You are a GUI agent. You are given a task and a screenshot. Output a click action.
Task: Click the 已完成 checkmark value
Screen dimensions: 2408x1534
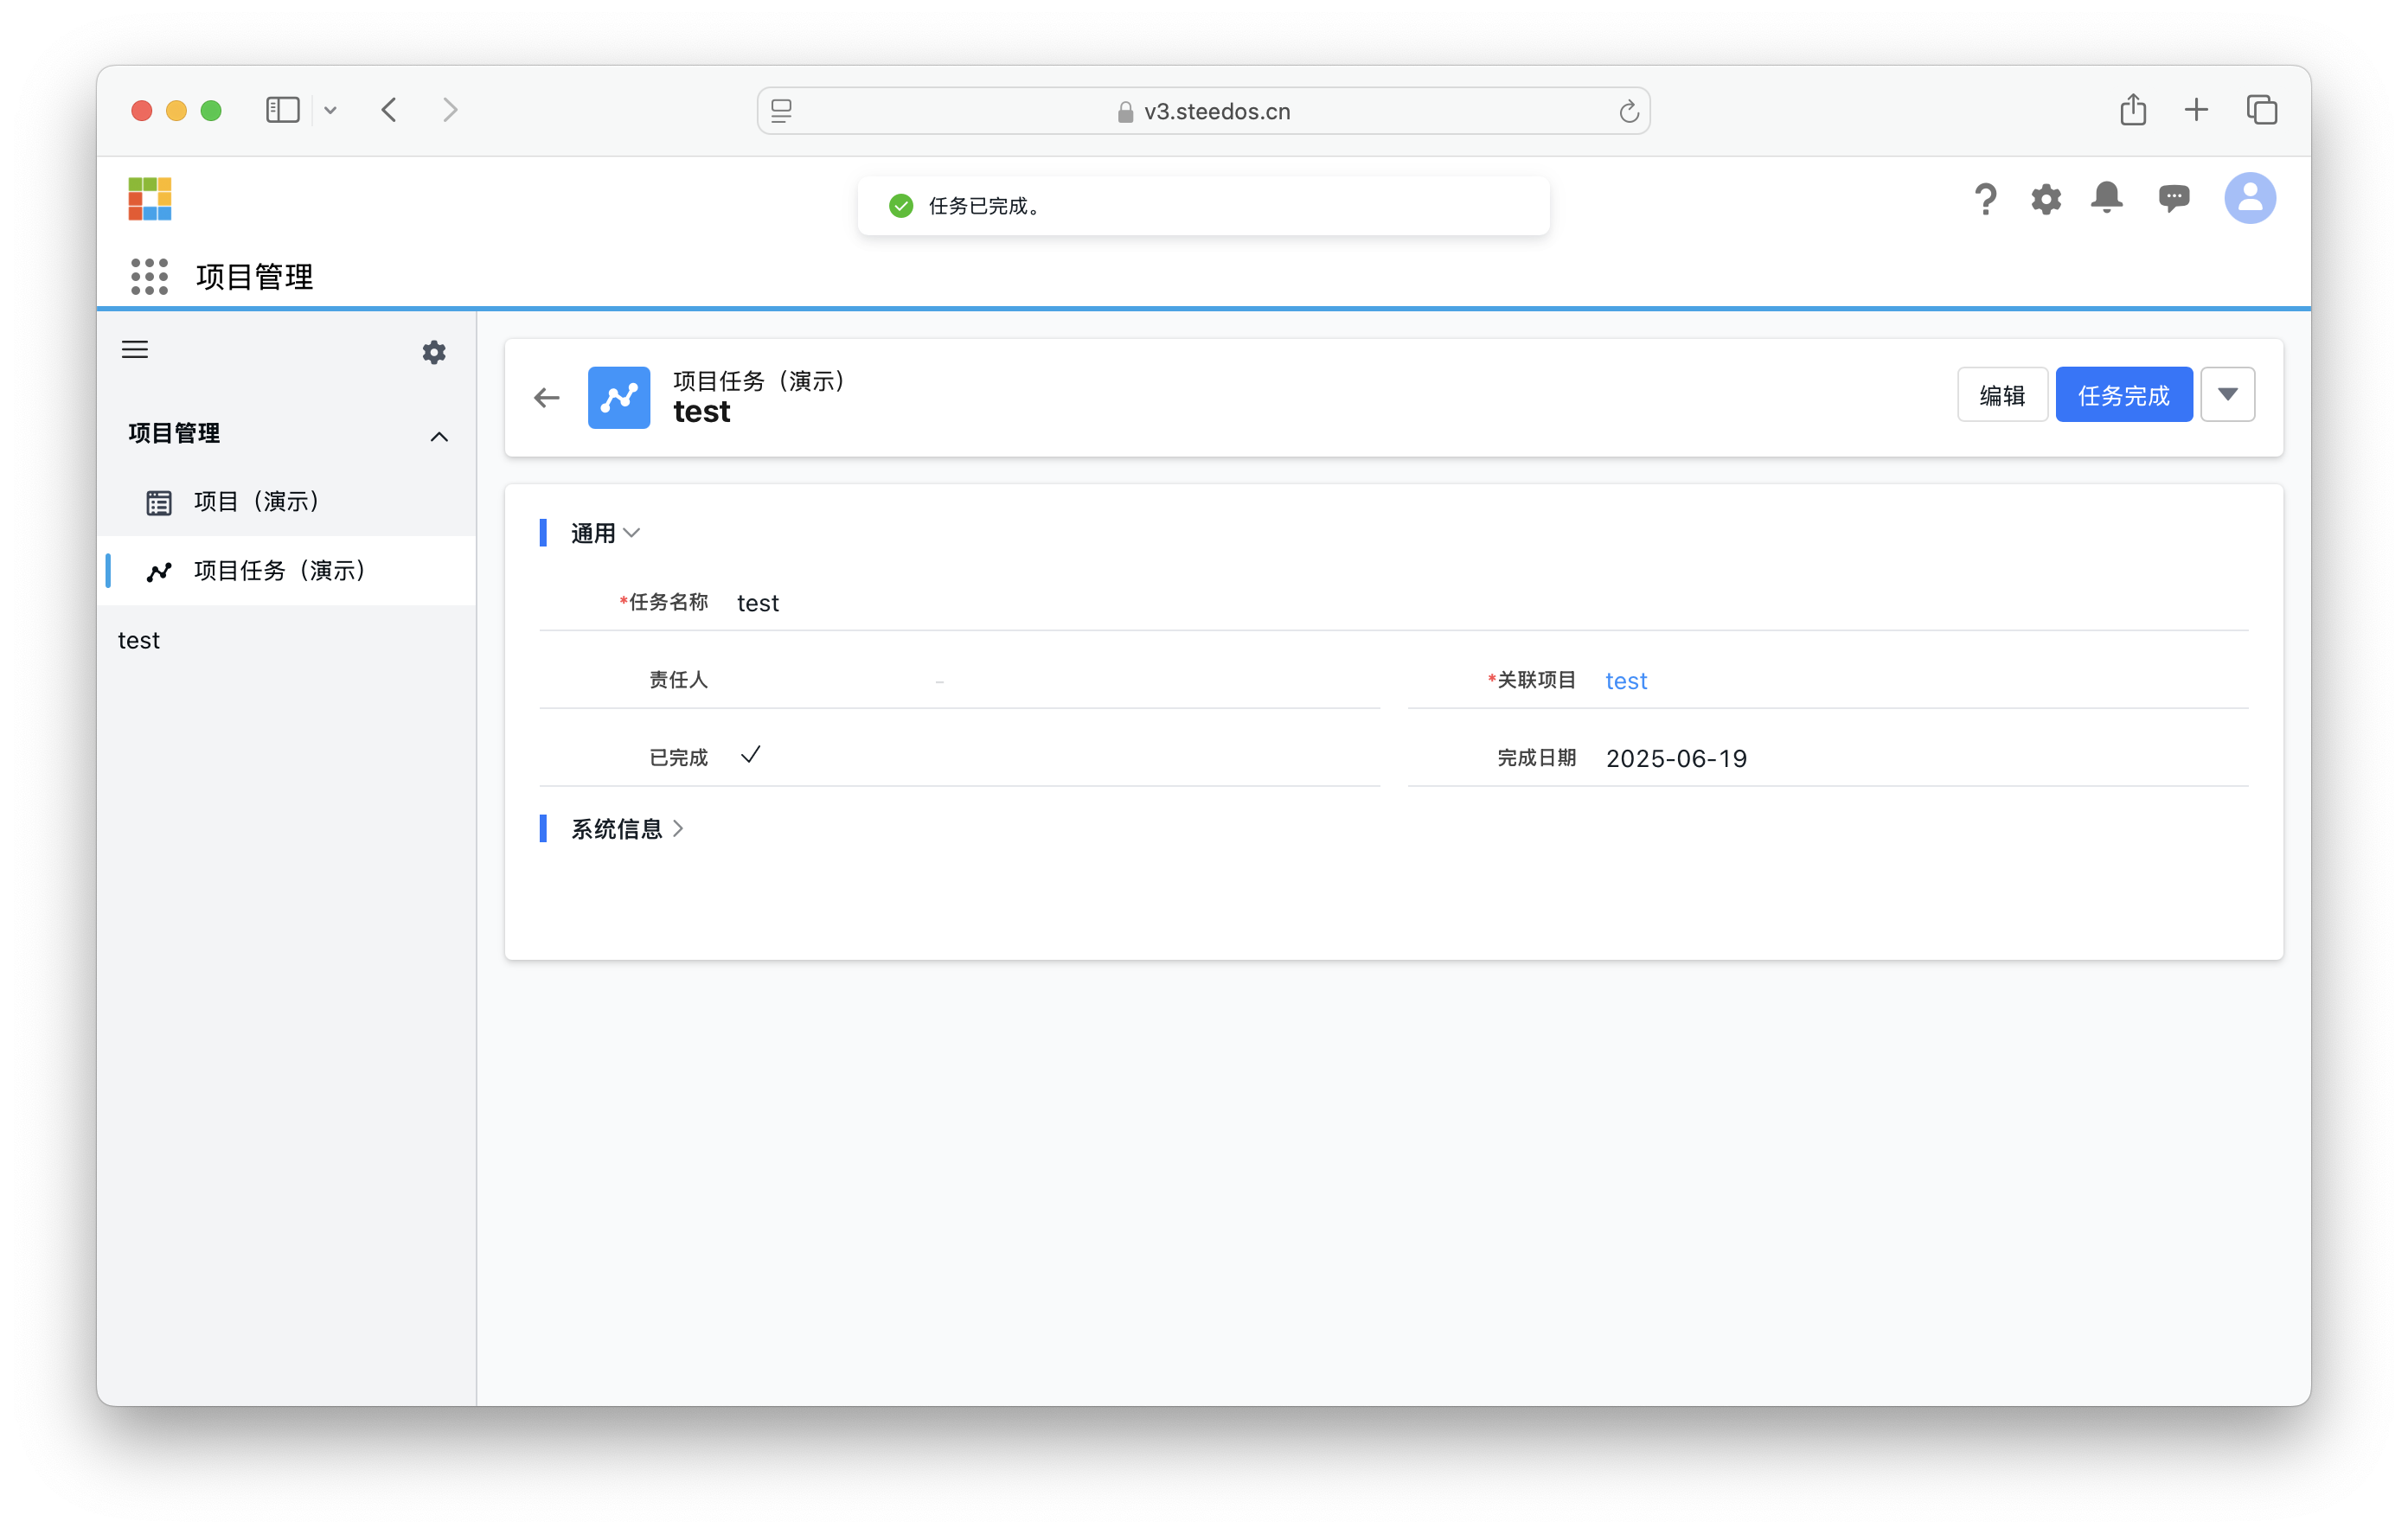(x=750, y=755)
